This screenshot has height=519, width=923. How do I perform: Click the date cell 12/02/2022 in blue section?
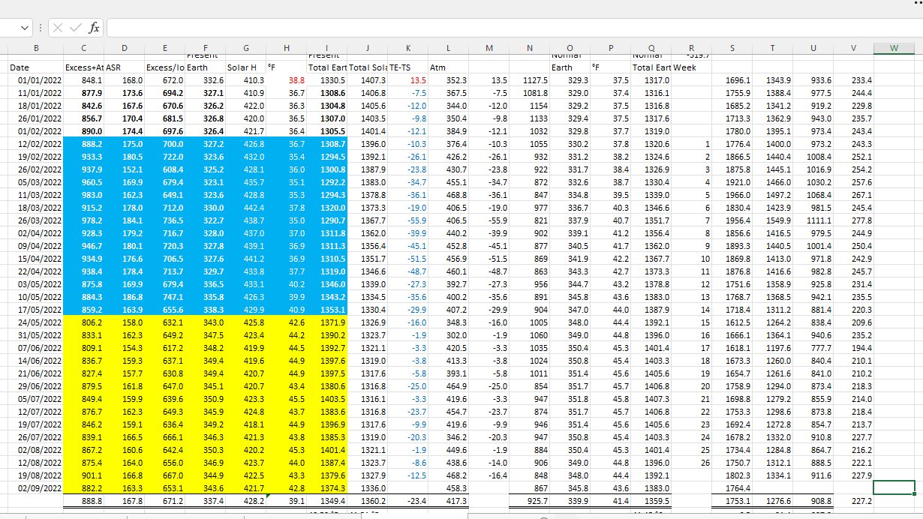point(35,143)
